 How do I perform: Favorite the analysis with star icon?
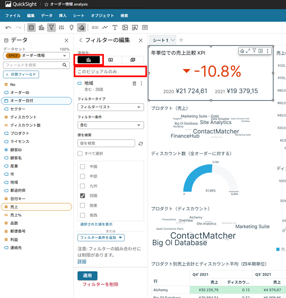coord(46,5)
